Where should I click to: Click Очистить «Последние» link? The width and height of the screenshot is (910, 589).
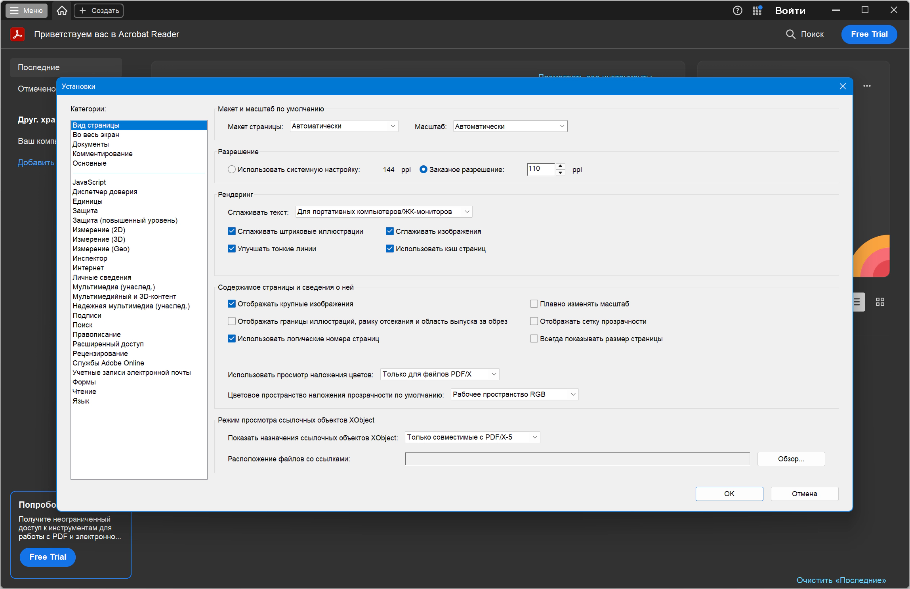point(841,580)
